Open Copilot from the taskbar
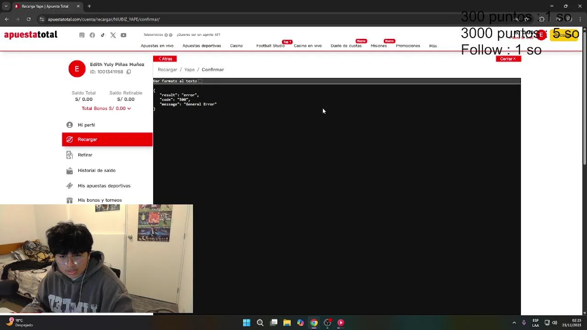Image resolution: width=587 pixels, height=330 pixels. [x=300, y=323]
